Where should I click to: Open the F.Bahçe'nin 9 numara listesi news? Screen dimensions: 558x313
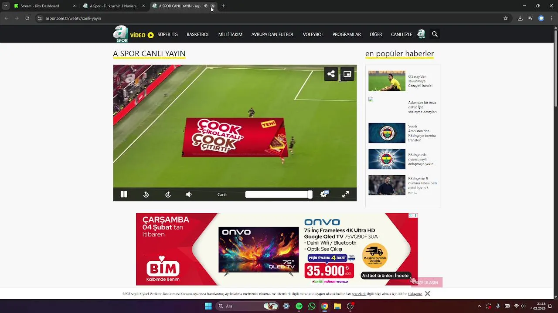pos(422,185)
